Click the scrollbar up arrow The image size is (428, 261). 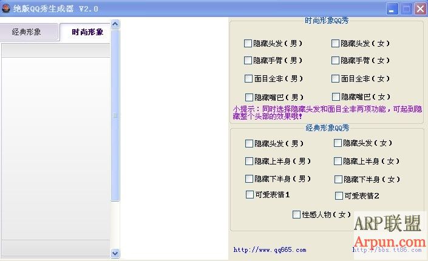pos(115,24)
